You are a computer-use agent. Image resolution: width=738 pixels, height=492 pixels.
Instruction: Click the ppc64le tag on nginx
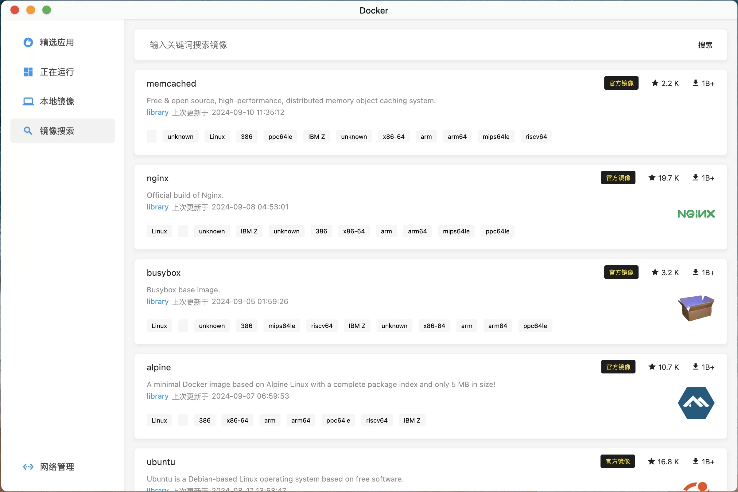497,231
